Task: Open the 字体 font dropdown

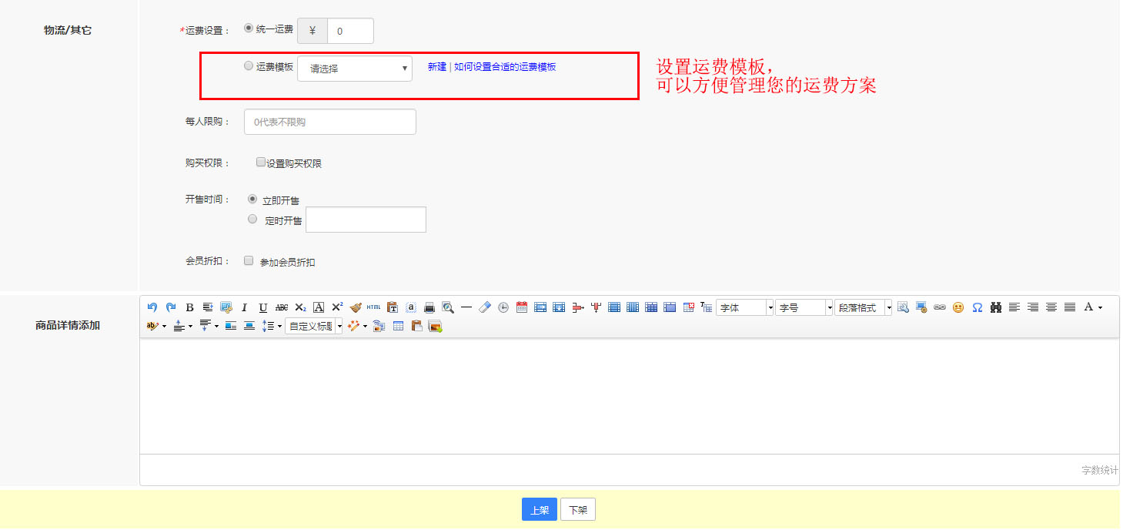Action: (744, 307)
